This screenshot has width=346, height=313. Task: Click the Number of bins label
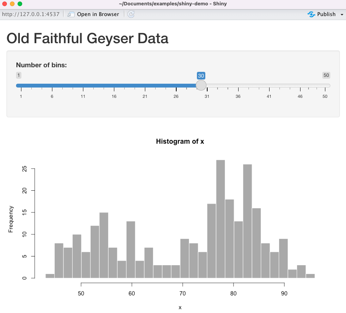click(x=41, y=65)
